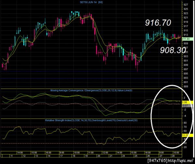
Task: Click the 923 price axis label
Action: 186,13
